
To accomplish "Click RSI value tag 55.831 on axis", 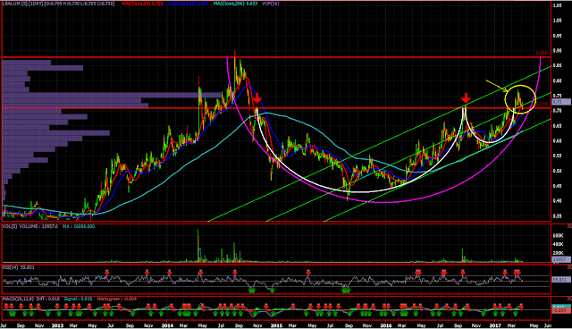I will (560, 280).
